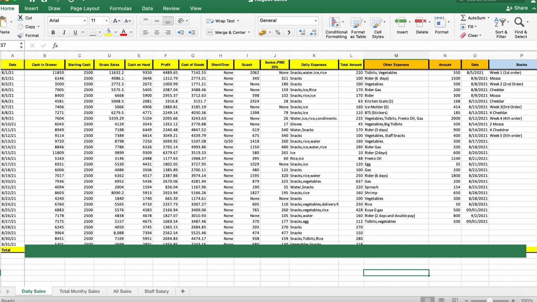This screenshot has height=302, width=537.
Task: Expand the Wrap Text dropdown arrow
Action: tap(238, 21)
